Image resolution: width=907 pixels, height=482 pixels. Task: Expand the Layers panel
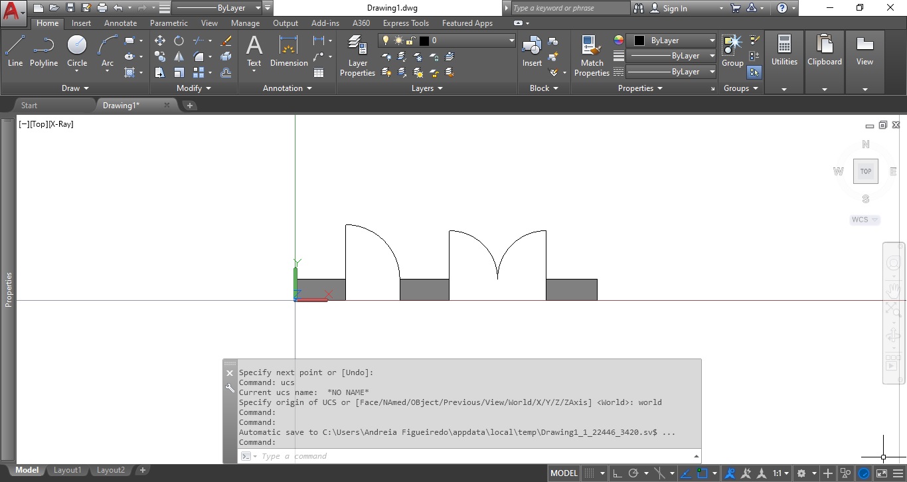[426, 88]
